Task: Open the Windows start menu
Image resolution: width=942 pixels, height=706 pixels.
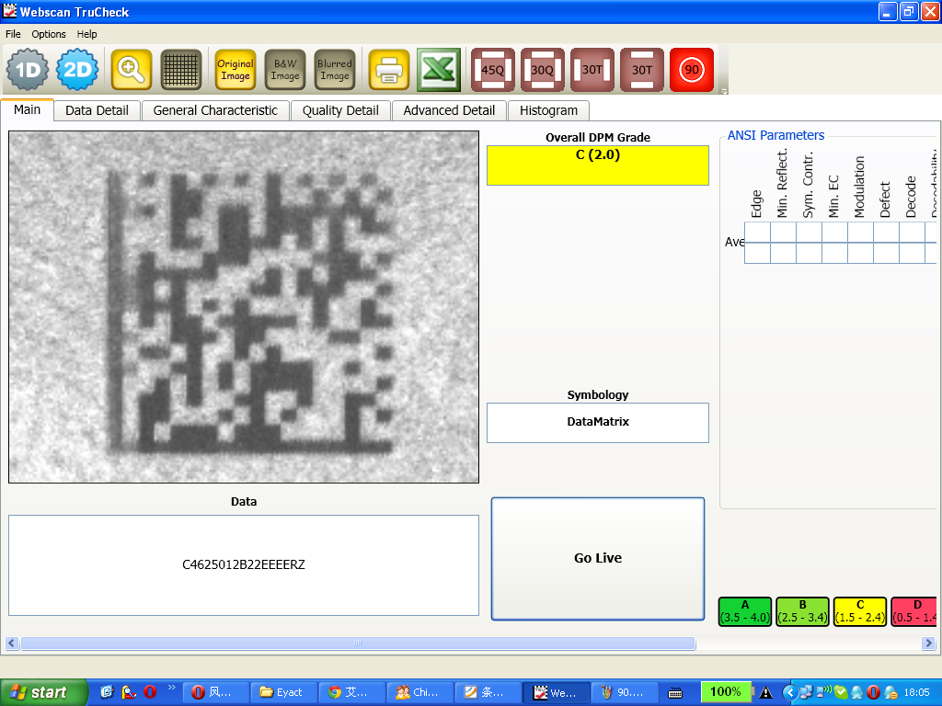Action: point(43,692)
